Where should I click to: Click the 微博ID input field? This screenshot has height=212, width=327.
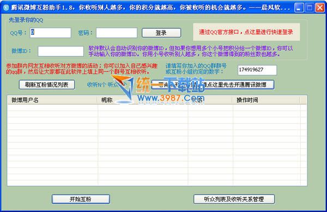point(60,51)
